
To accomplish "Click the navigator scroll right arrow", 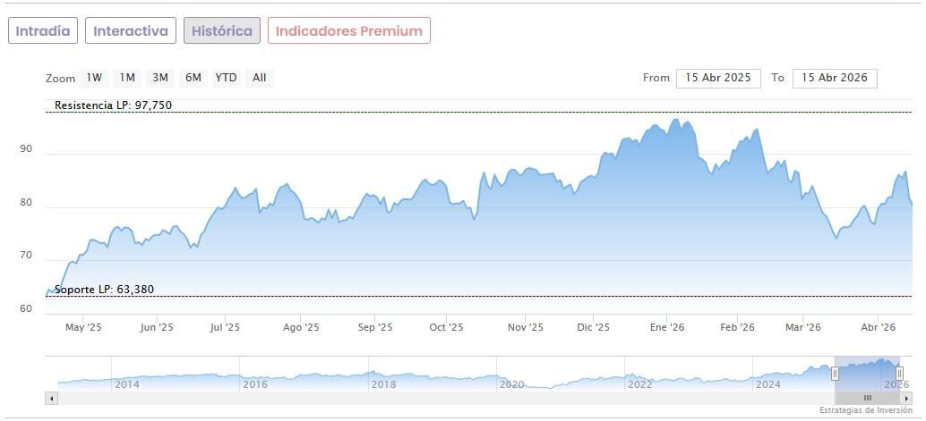I will click(x=906, y=398).
